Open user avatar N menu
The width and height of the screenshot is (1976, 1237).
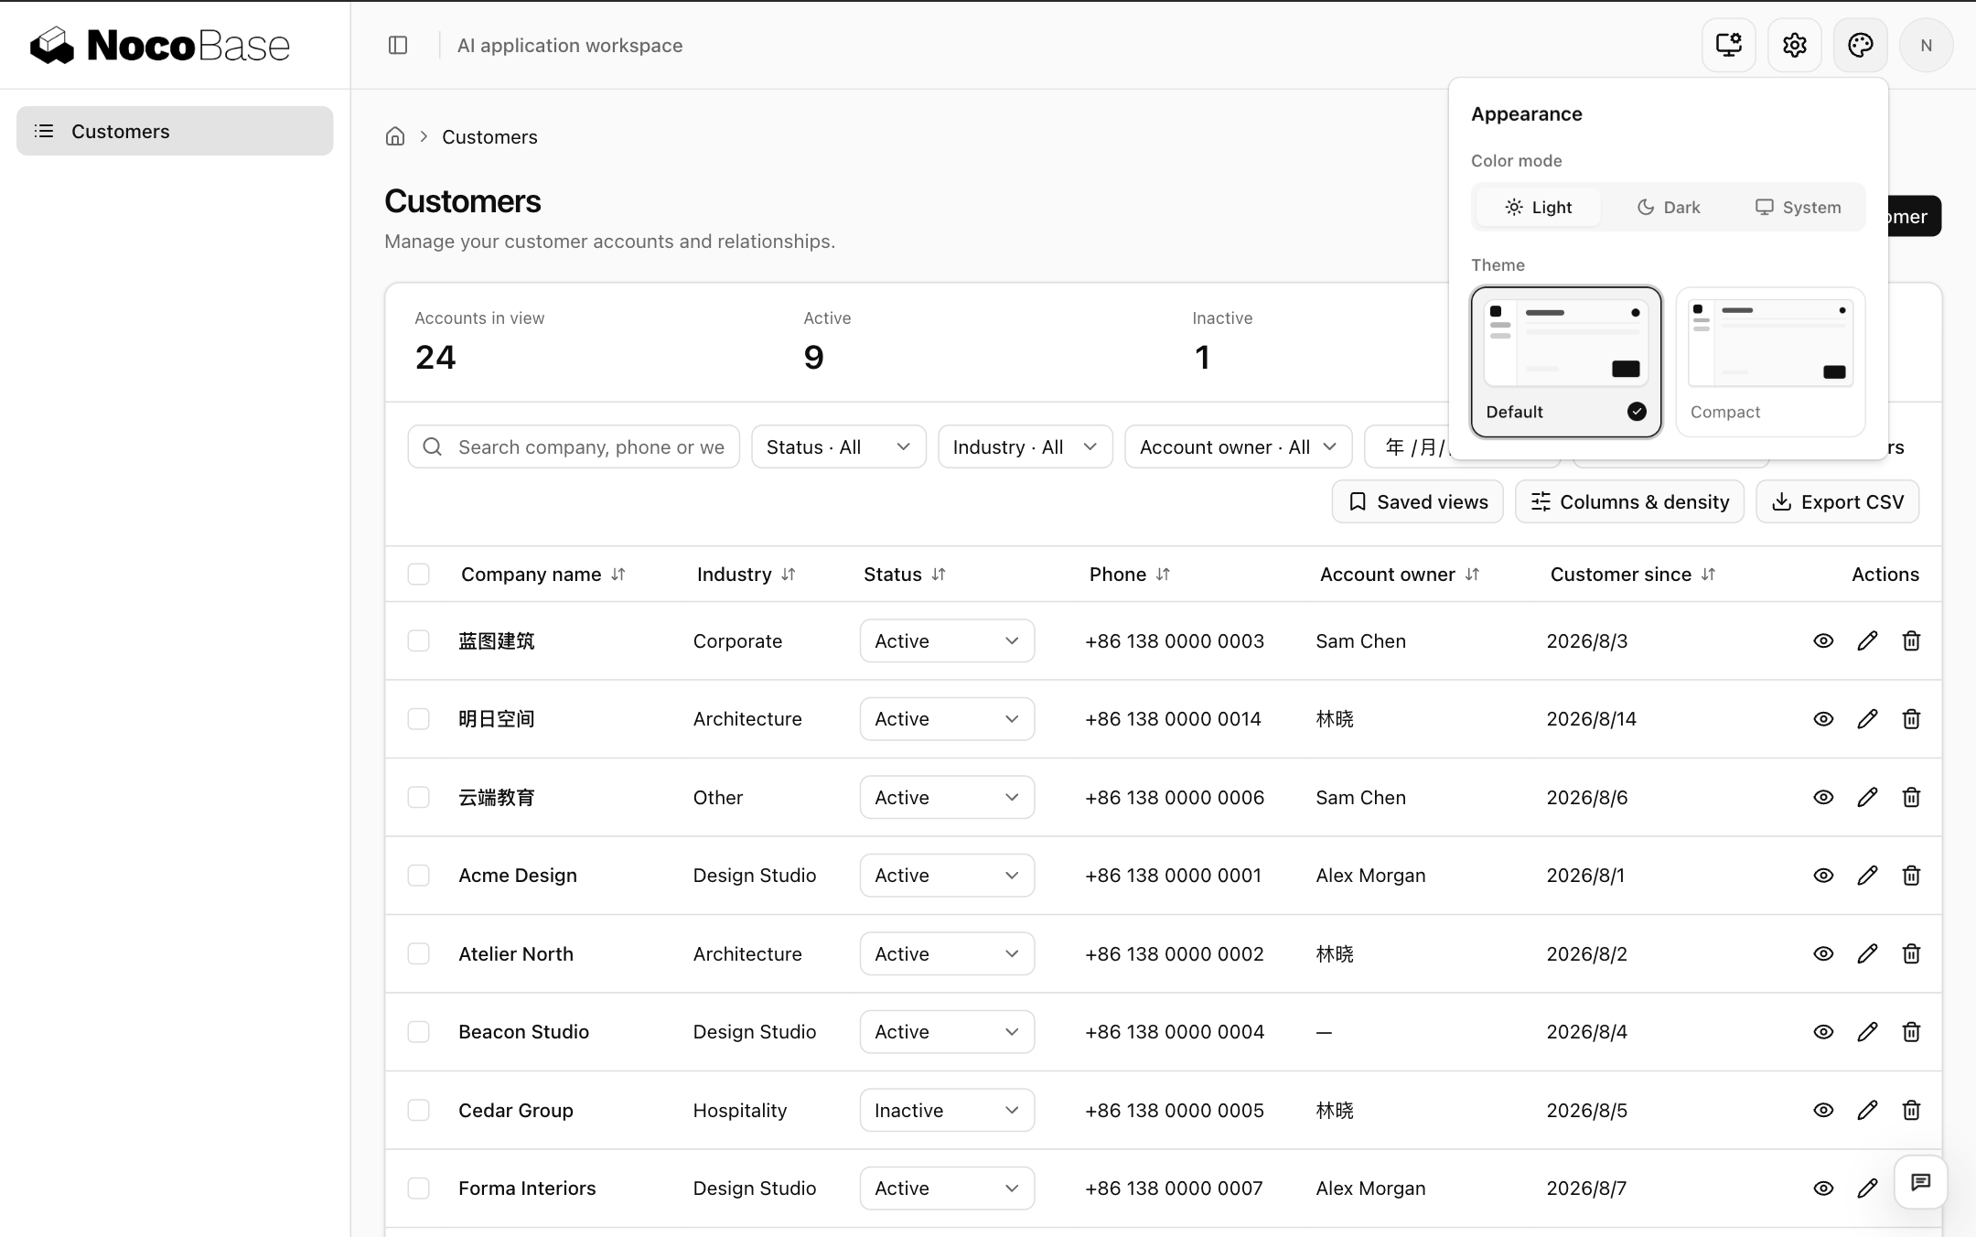pos(1926,45)
